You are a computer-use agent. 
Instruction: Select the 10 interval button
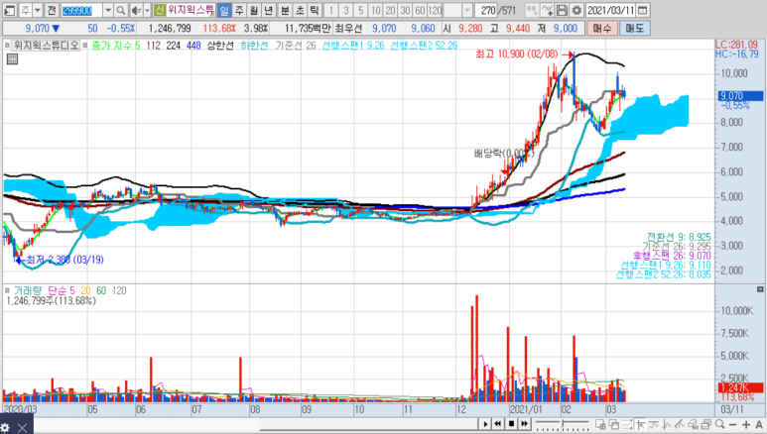click(x=375, y=10)
